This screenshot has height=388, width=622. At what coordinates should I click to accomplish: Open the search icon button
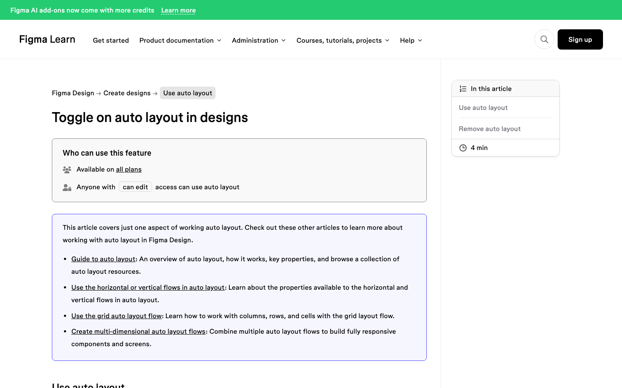pos(544,39)
